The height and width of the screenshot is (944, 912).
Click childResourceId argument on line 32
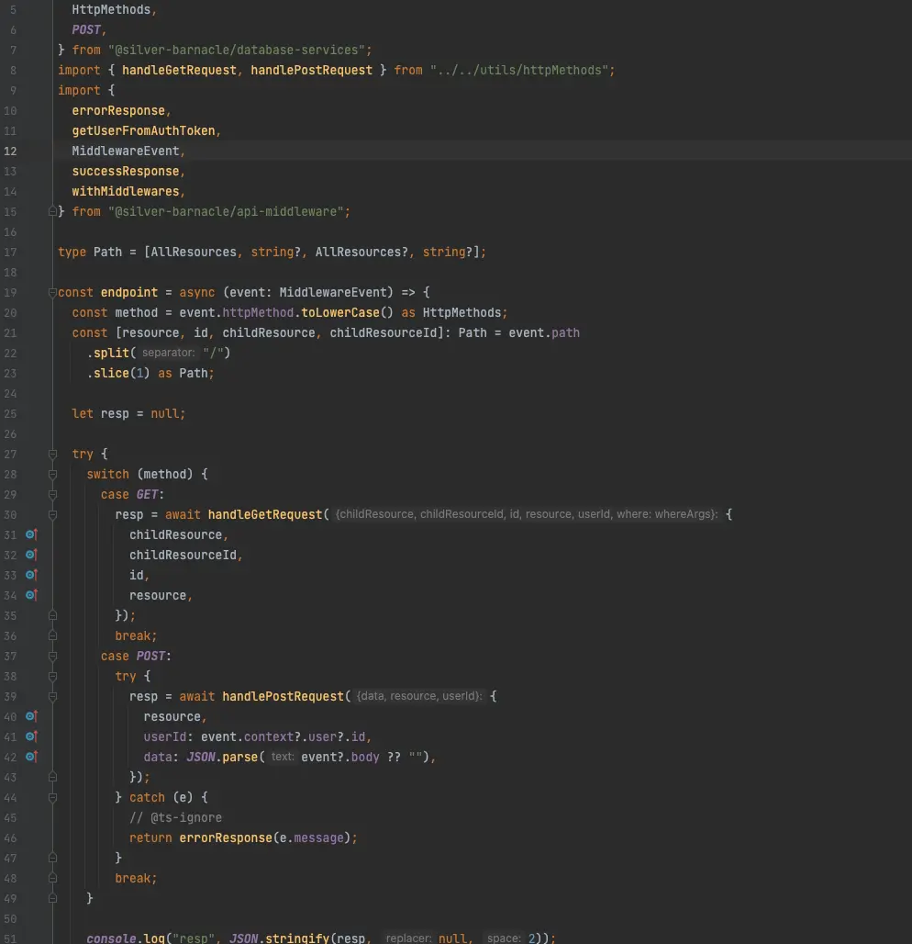[x=183, y=555]
